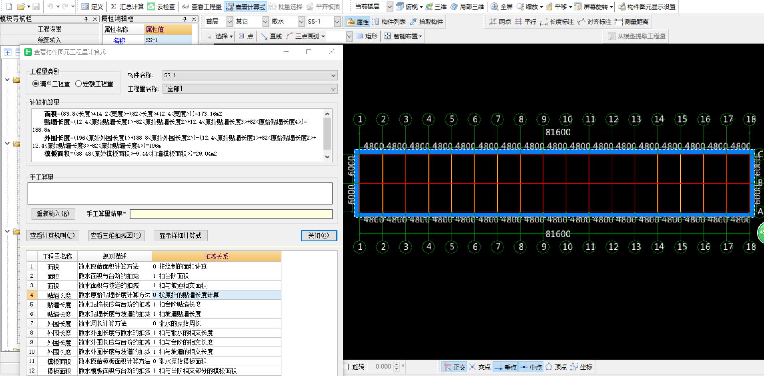764x376 pixels.
Task: Click 拾取构件 pick component tool
Action: tap(426, 22)
